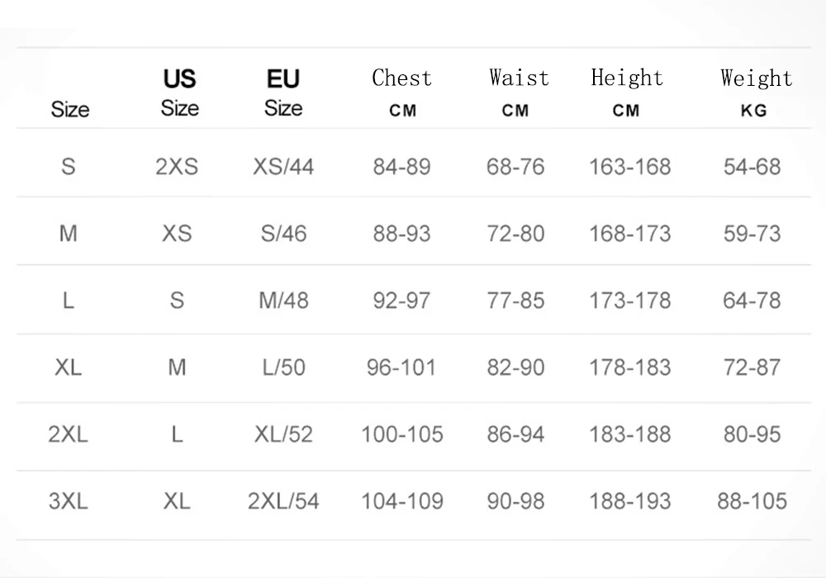Click the Weight KG header
The width and height of the screenshot is (826, 578).
tap(756, 92)
